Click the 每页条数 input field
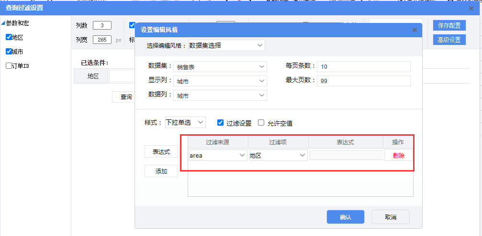The height and width of the screenshot is (236, 482). (x=364, y=67)
